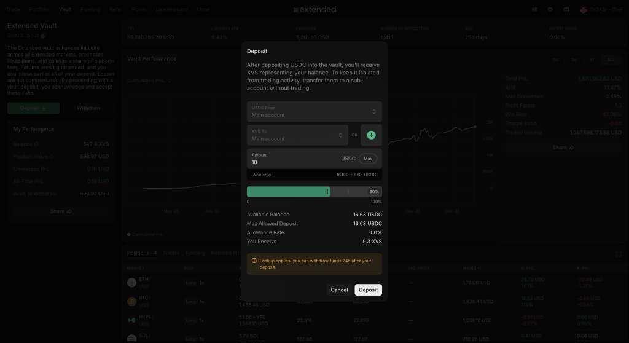Expand the USDC From account dropdown
Screen dimensions: 629x343
(314, 112)
